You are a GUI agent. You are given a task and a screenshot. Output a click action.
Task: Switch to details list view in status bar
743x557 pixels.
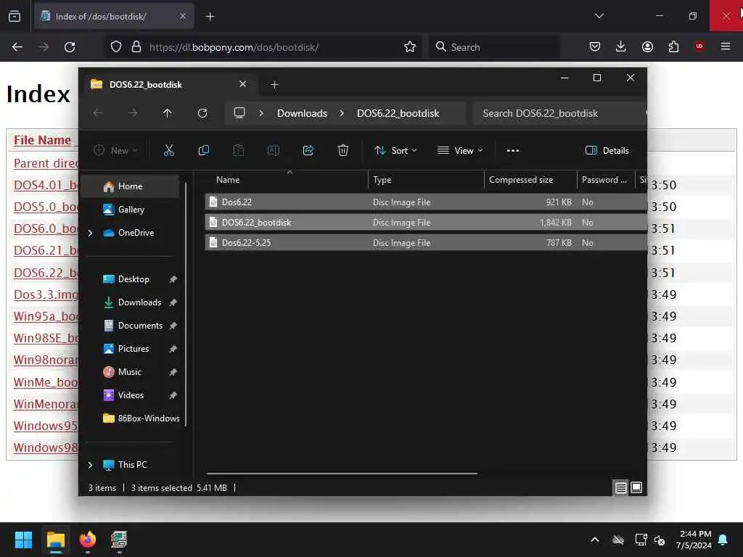pyautogui.click(x=621, y=488)
